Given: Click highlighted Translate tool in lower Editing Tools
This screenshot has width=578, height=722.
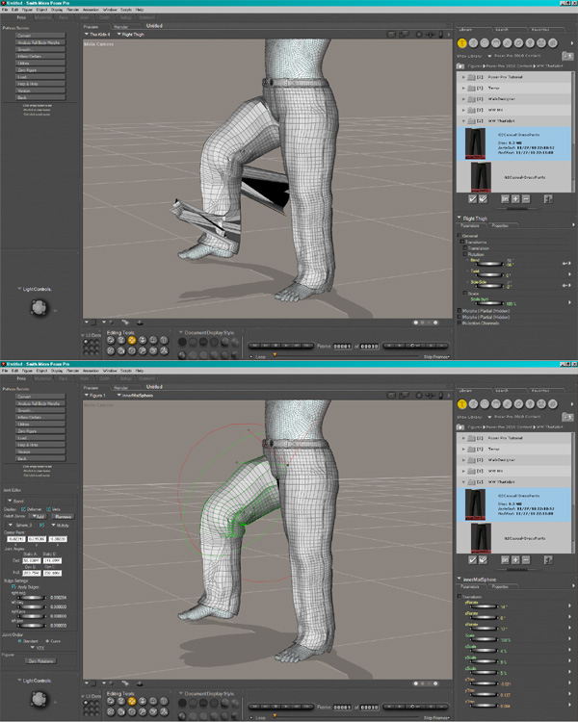Looking at the screenshot, I should (x=132, y=702).
